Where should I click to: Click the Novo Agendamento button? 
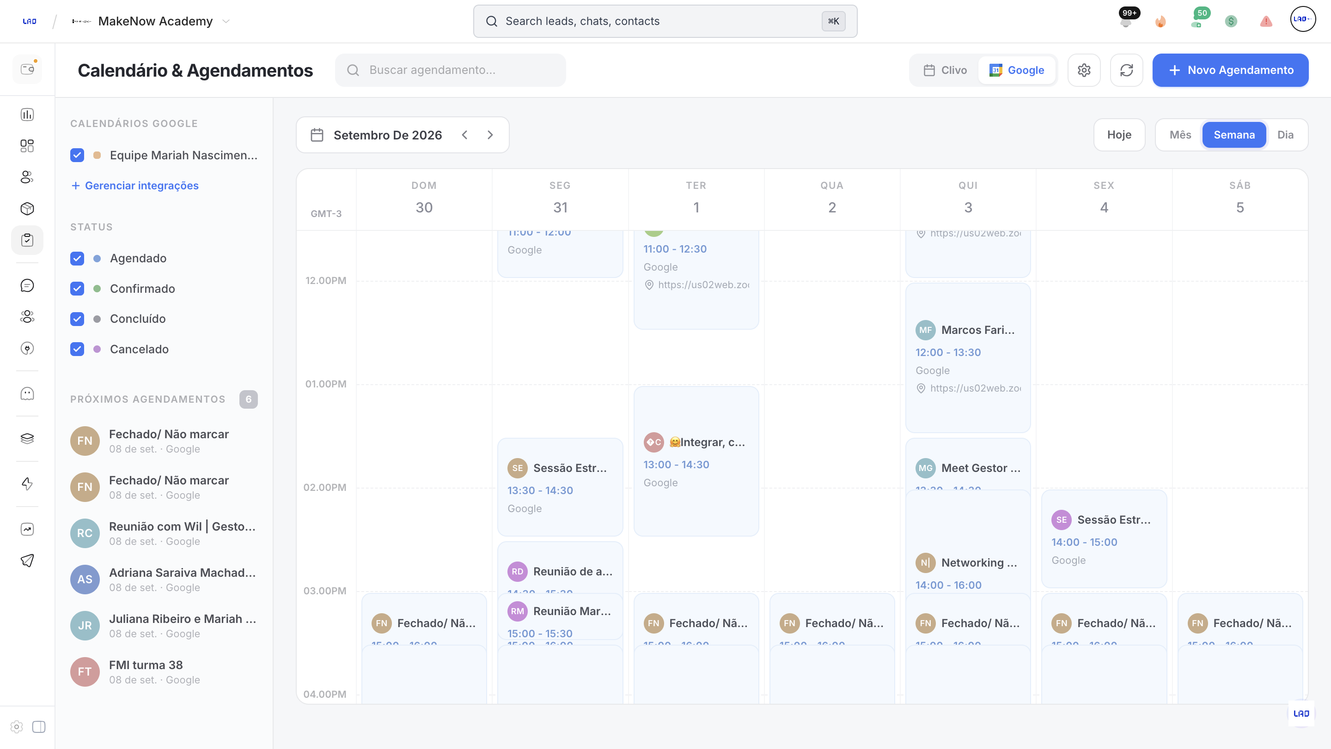(1230, 70)
